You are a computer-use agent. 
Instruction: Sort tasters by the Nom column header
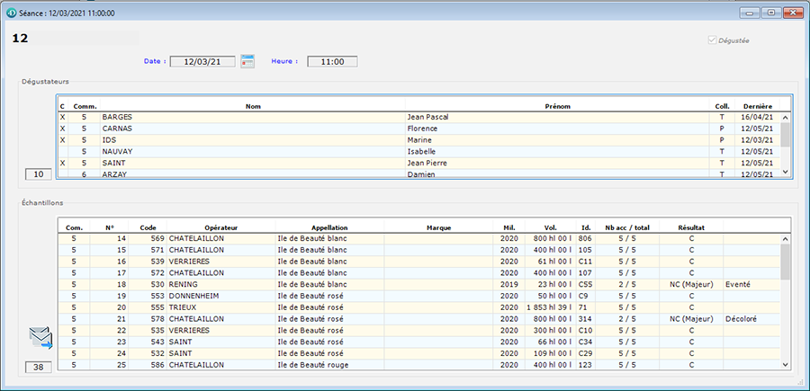253,106
